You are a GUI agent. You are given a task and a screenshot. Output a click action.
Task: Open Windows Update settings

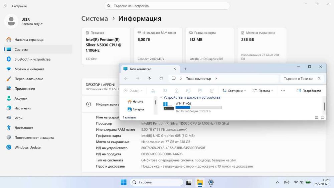[38, 148]
